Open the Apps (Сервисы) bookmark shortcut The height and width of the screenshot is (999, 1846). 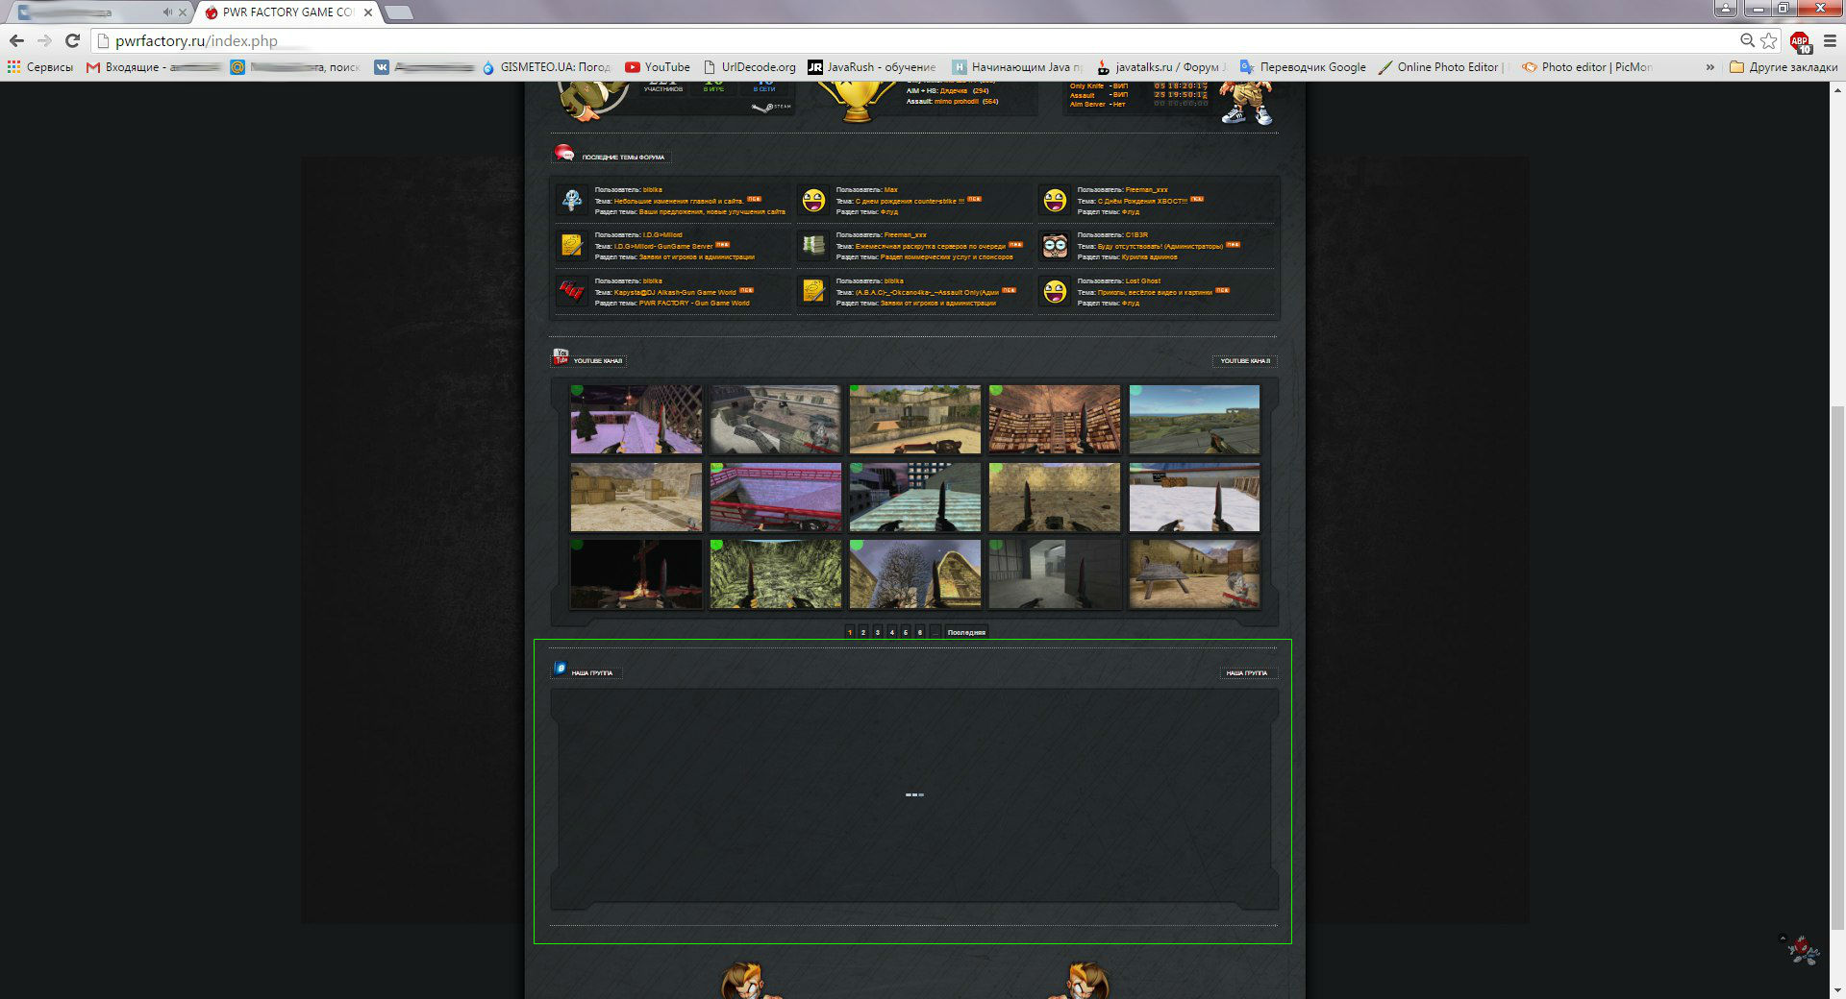[x=39, y=67]
